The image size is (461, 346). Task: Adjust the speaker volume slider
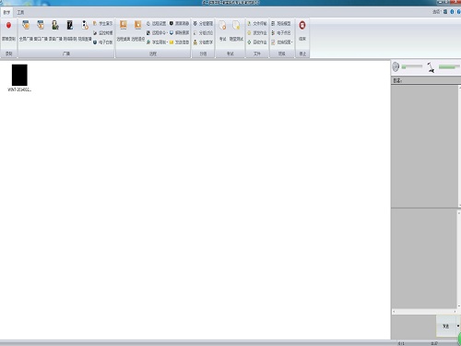tap(412, 66)
